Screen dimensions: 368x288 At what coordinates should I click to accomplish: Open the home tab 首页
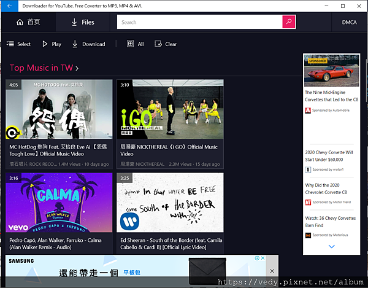pos(28,22)
